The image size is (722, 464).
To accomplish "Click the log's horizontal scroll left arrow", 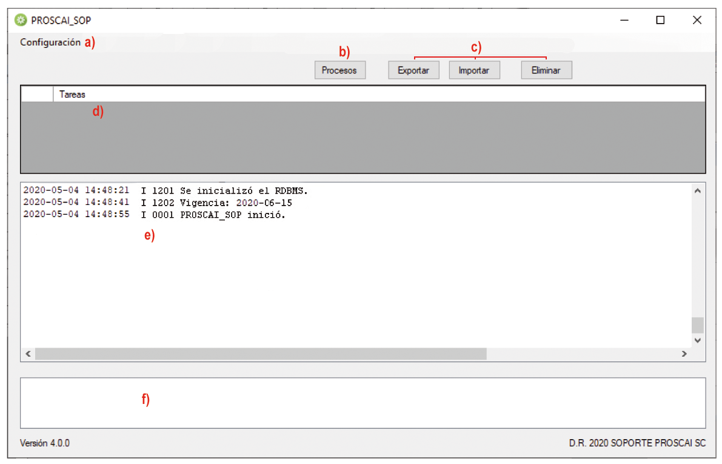I will point(28,354).
